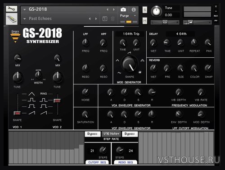The image size is (225, 170).
Task: Click VCO 2 SHAPE slider handle
Action: pyautogui.click(x=57, y=101)
